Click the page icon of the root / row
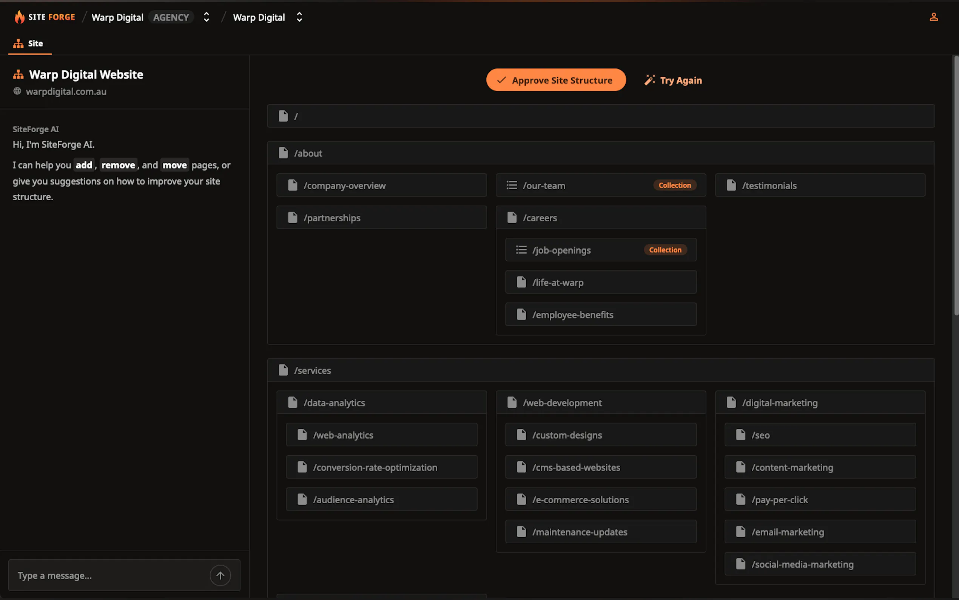The height and width of the screenshot is (600, 959). (x=283, y=116)
